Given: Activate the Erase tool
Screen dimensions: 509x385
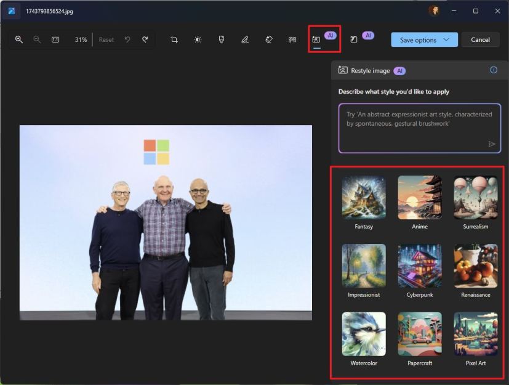Looking at the screenshot, I should click(268, 39).
